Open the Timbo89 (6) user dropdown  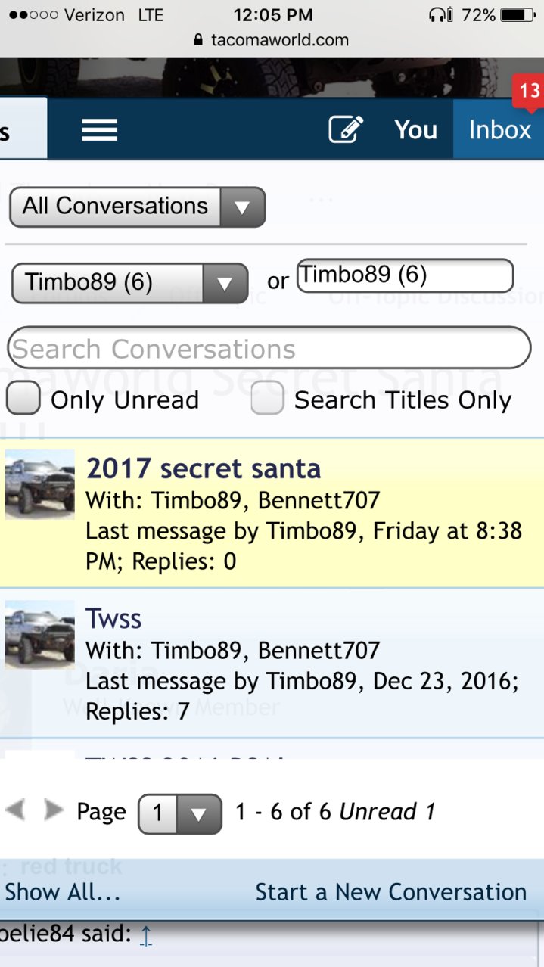tap(130, 283)
